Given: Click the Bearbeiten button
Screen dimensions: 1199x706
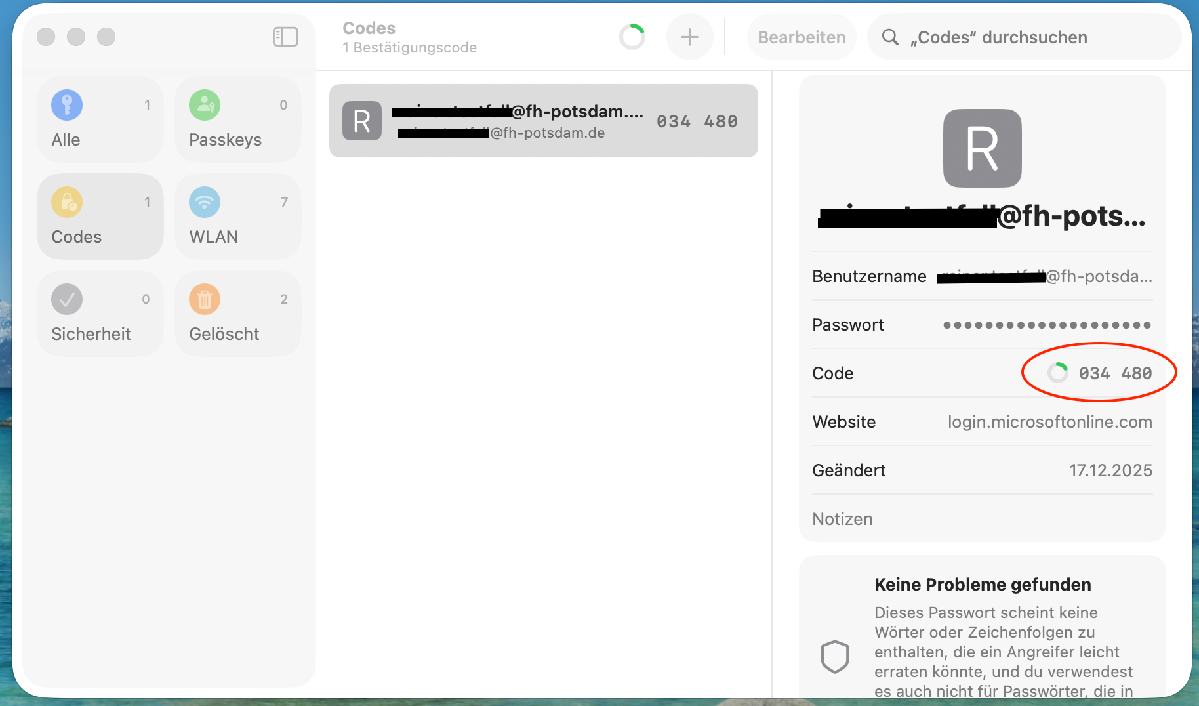Looking at the screenshot, I should tap(801, 37).
